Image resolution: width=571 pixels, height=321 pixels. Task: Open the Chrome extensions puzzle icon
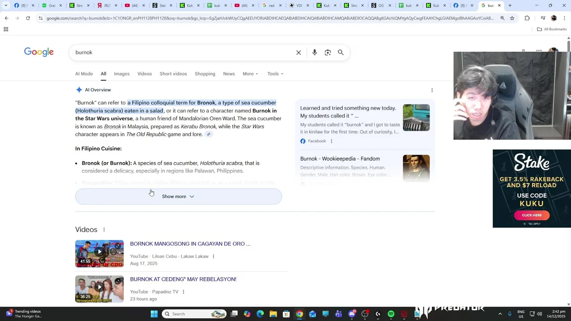pos(527,18)
